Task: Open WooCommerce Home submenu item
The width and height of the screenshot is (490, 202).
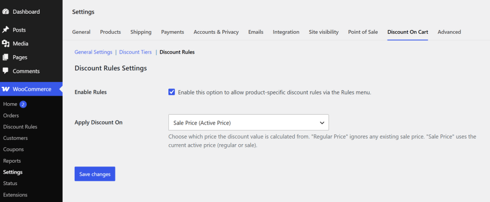Action: [10, 104]
